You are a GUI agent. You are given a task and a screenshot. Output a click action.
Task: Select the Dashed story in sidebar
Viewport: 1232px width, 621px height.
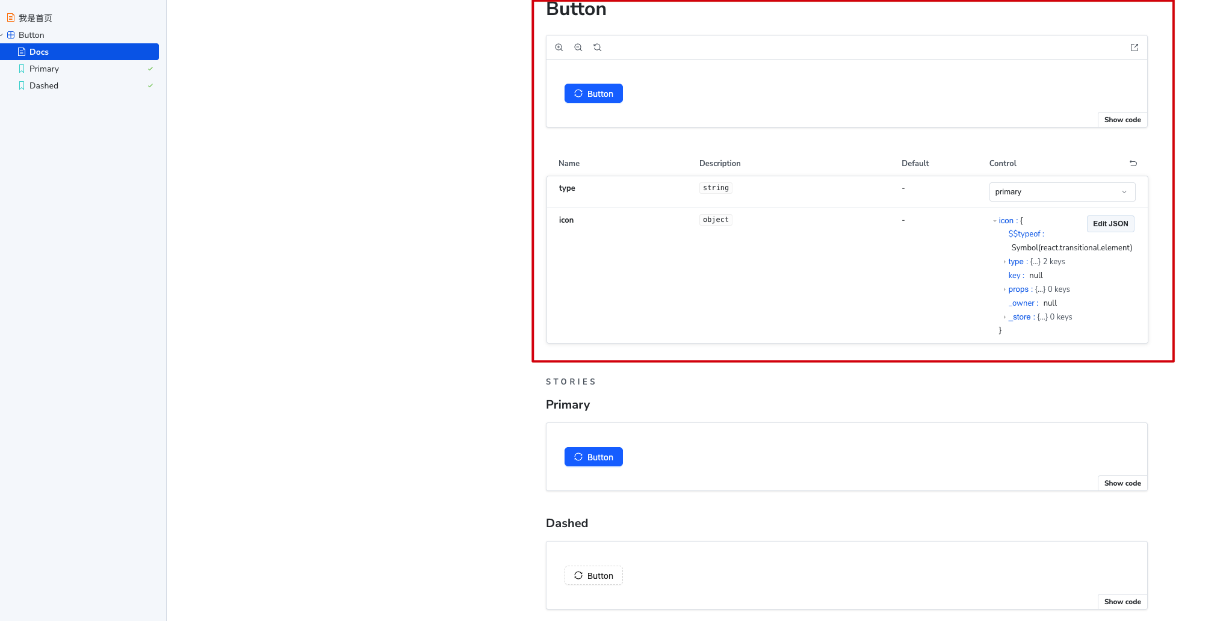[44, 85]
